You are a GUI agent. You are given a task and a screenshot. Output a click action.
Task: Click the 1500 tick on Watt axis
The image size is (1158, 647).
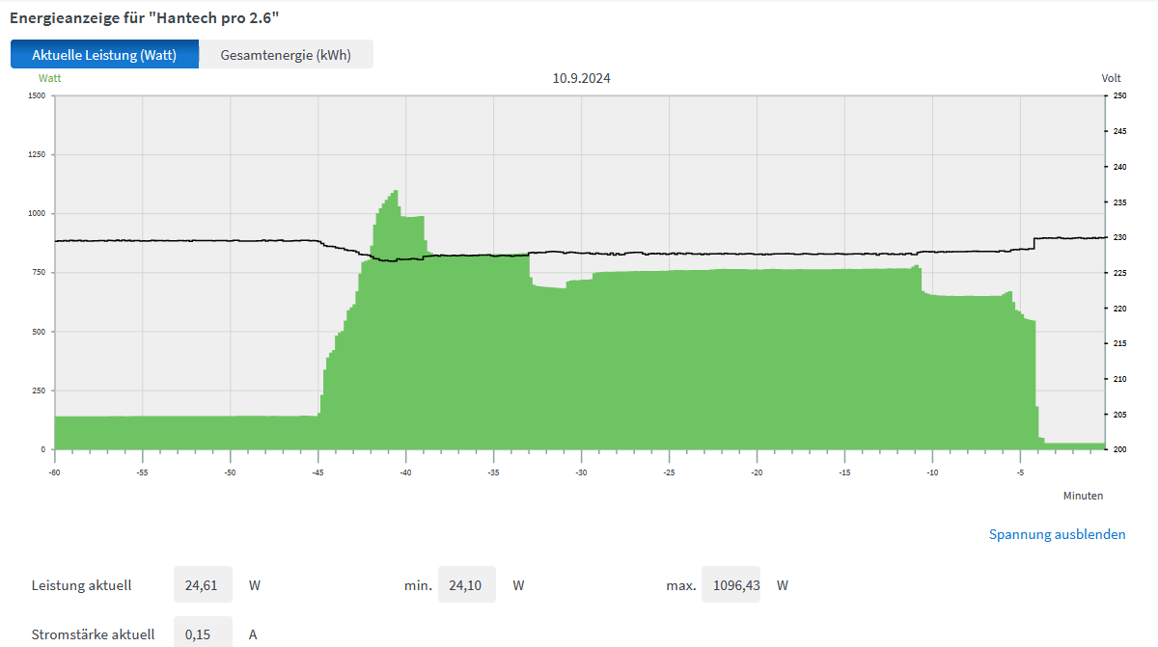[36, 95]
